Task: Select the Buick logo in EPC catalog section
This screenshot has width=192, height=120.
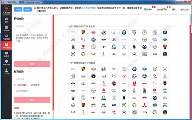Action: pyautogui.click(x=104, y=32)
